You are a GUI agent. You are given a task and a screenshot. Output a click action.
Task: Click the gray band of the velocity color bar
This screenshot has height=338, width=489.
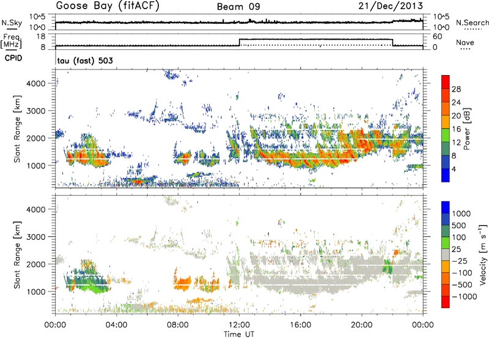(446, 254)
